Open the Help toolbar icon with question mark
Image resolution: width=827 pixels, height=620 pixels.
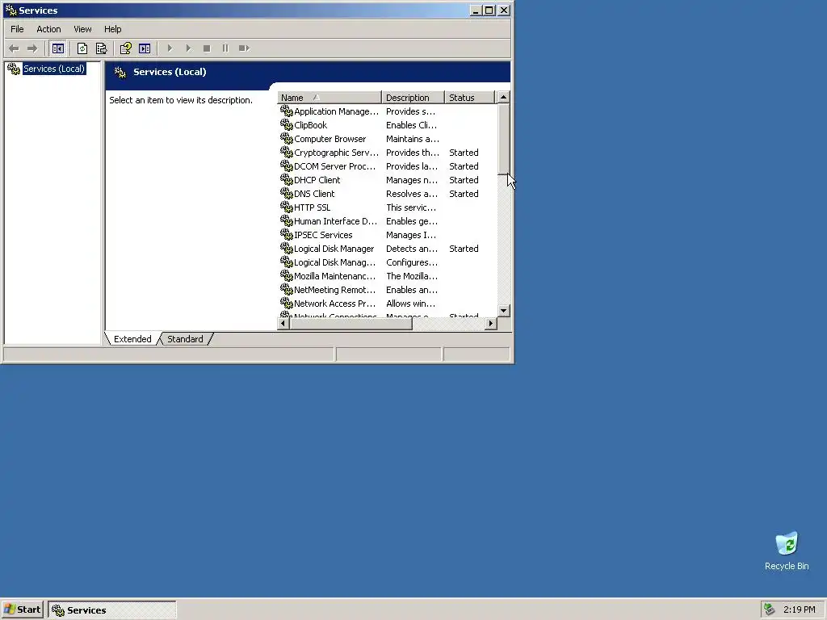click(x=125, y=48)
